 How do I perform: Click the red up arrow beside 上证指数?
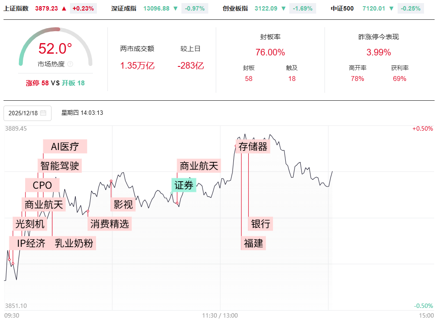64,8
